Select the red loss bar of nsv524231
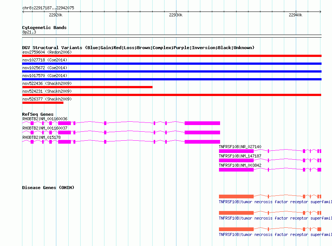This screenshot has height=246, width=332. [x=172, y=95]
